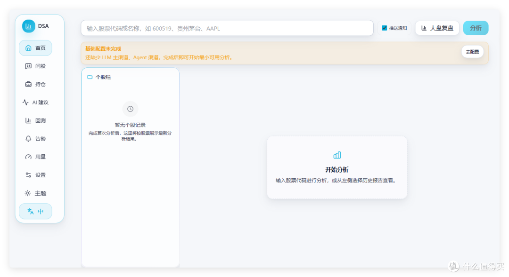Click the 设置 sliders icon

[28, 175]
